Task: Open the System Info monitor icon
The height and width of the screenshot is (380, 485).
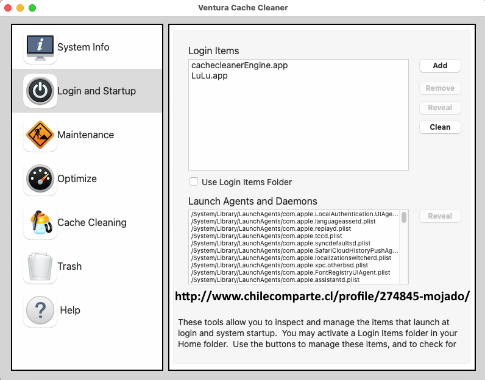Action: 40,47
